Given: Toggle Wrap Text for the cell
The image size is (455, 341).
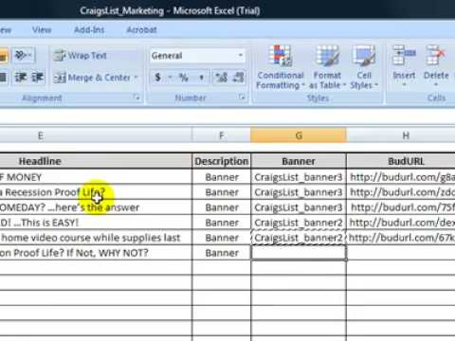Looking at the screenshot, I should pyautogui.click(x=81, y=56).
